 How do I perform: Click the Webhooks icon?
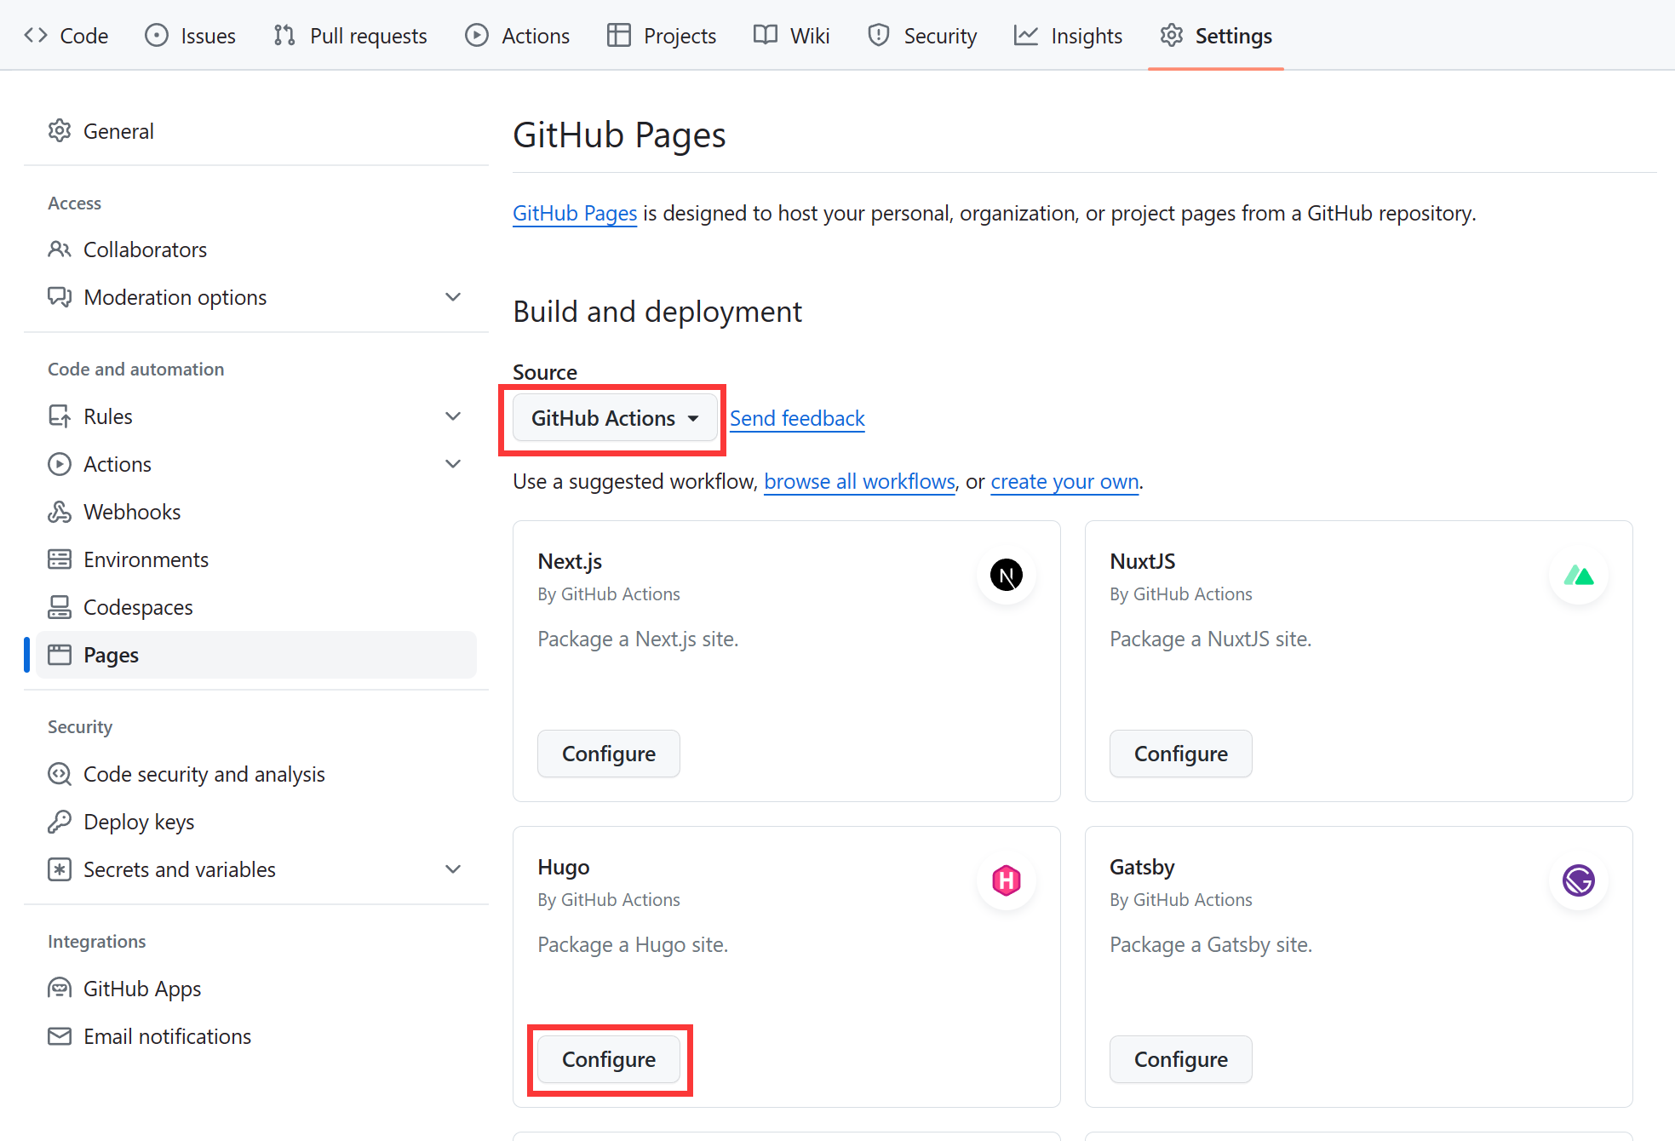60,512
